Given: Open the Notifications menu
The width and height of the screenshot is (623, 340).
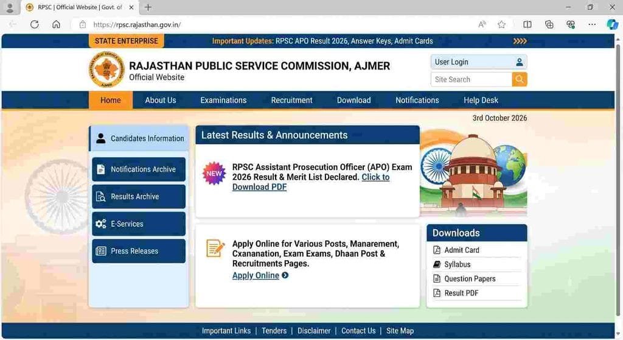Looking at the screenshot, I should pos(417,101).
